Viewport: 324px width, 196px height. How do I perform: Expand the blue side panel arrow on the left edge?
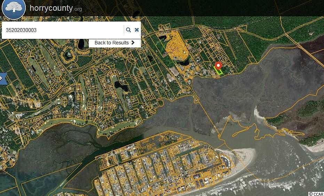[x=3, y=78]
